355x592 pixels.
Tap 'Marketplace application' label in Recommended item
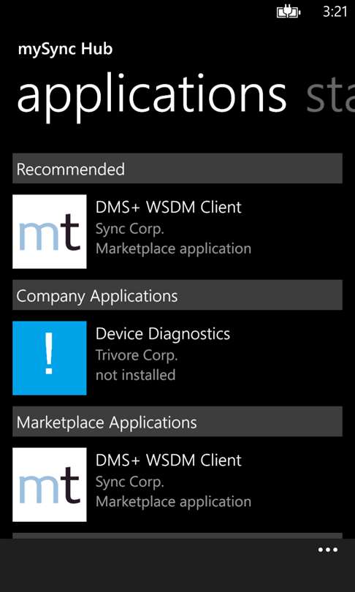[x=173, y=249]
